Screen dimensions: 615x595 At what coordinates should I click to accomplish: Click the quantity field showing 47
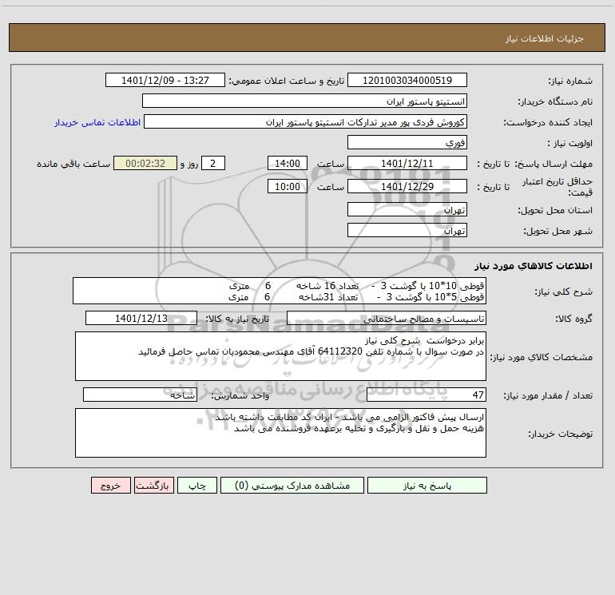(x=427, y=395)
